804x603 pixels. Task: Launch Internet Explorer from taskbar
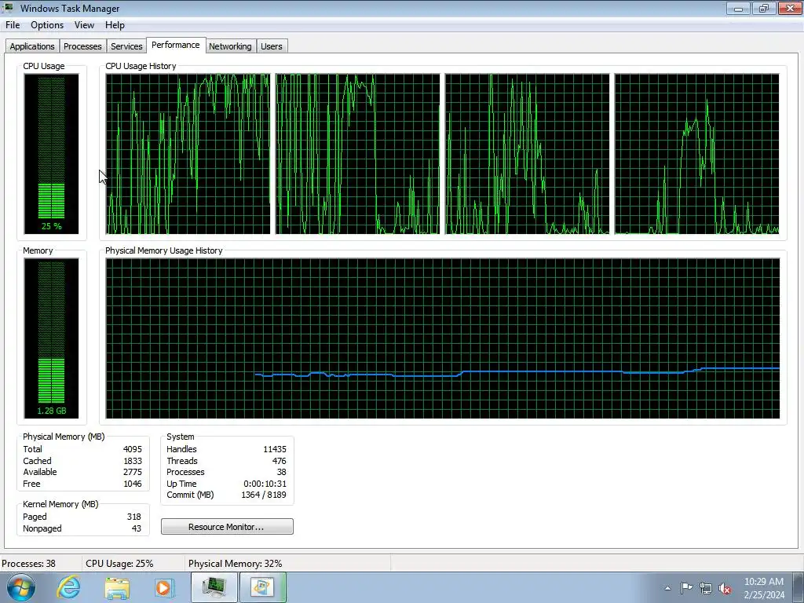(x=69, y=587)
